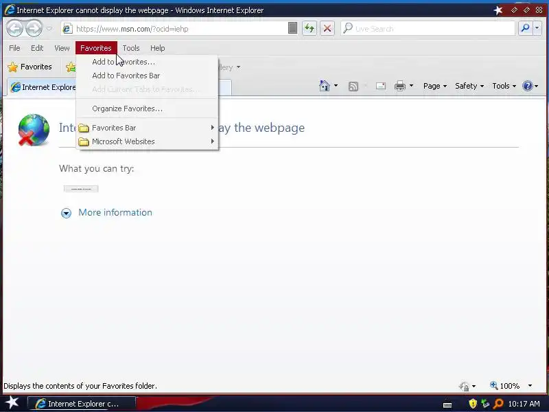Click the Internet Explorer taskbar button
This screenshot has width=549, height=412.
[x=81, y=404]
